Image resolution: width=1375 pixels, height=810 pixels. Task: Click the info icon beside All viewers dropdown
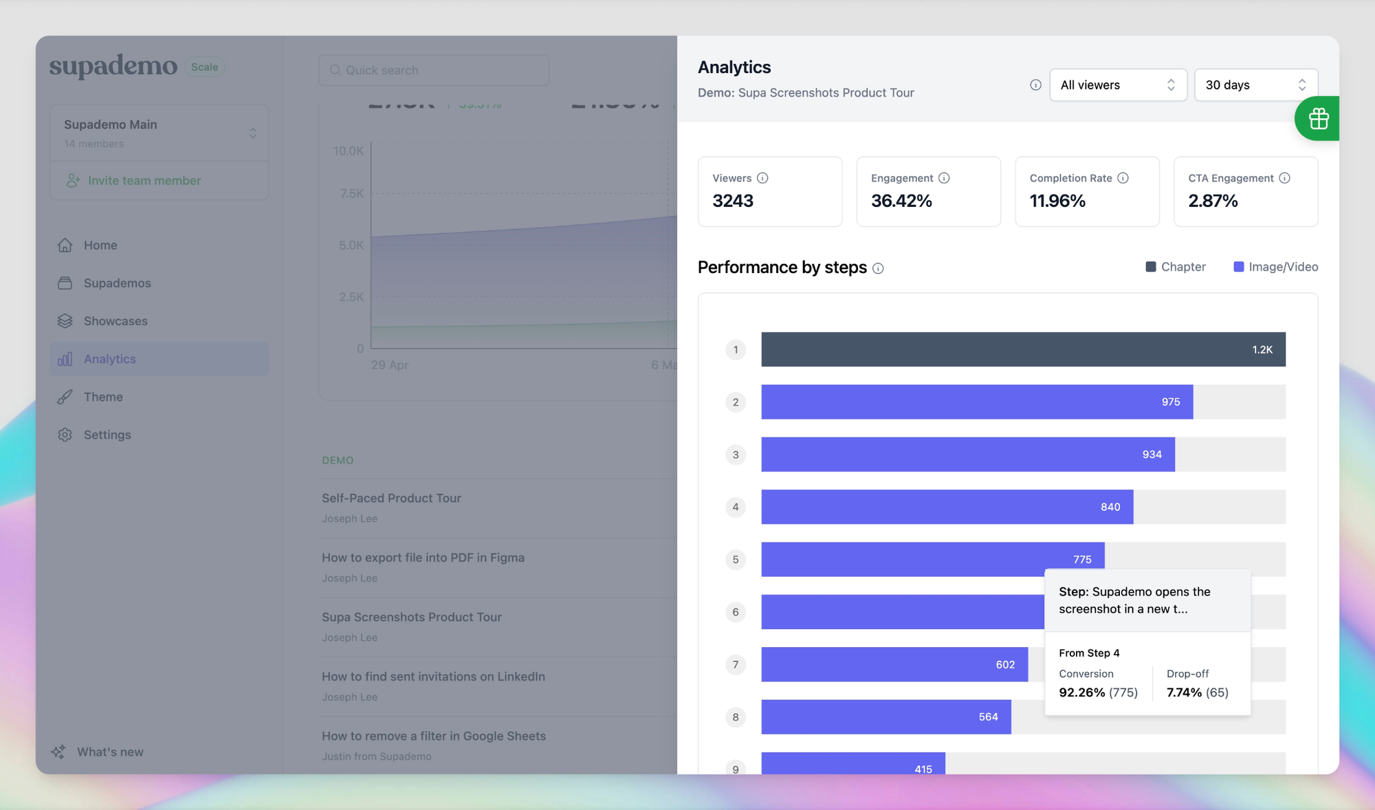tap(1035, 85)
